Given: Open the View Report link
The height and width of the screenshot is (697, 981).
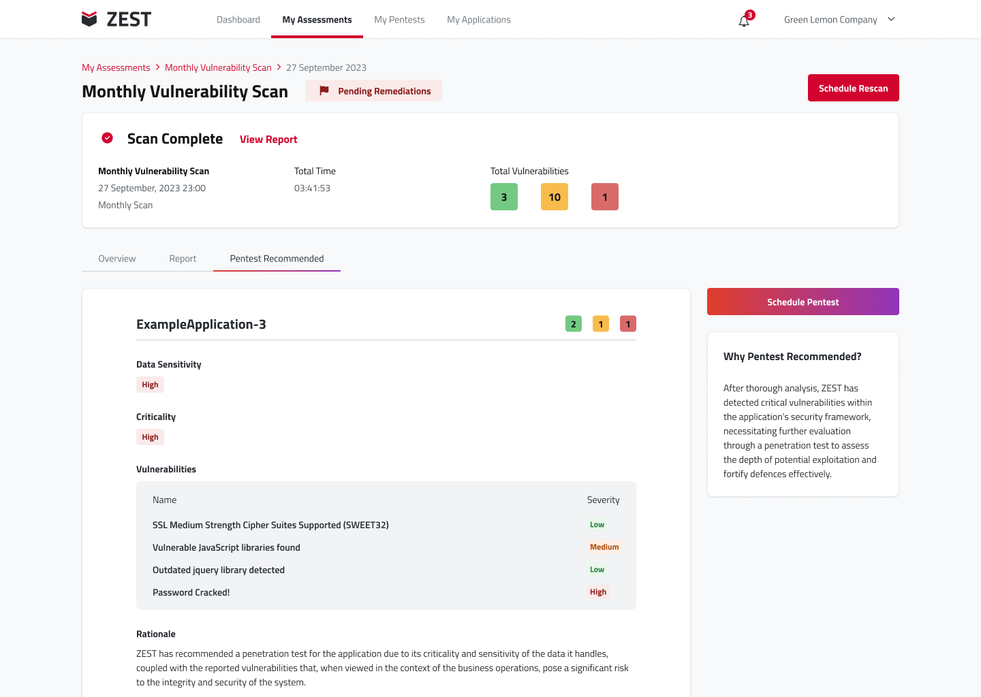Looking at the screenshot, I should 268,140.
